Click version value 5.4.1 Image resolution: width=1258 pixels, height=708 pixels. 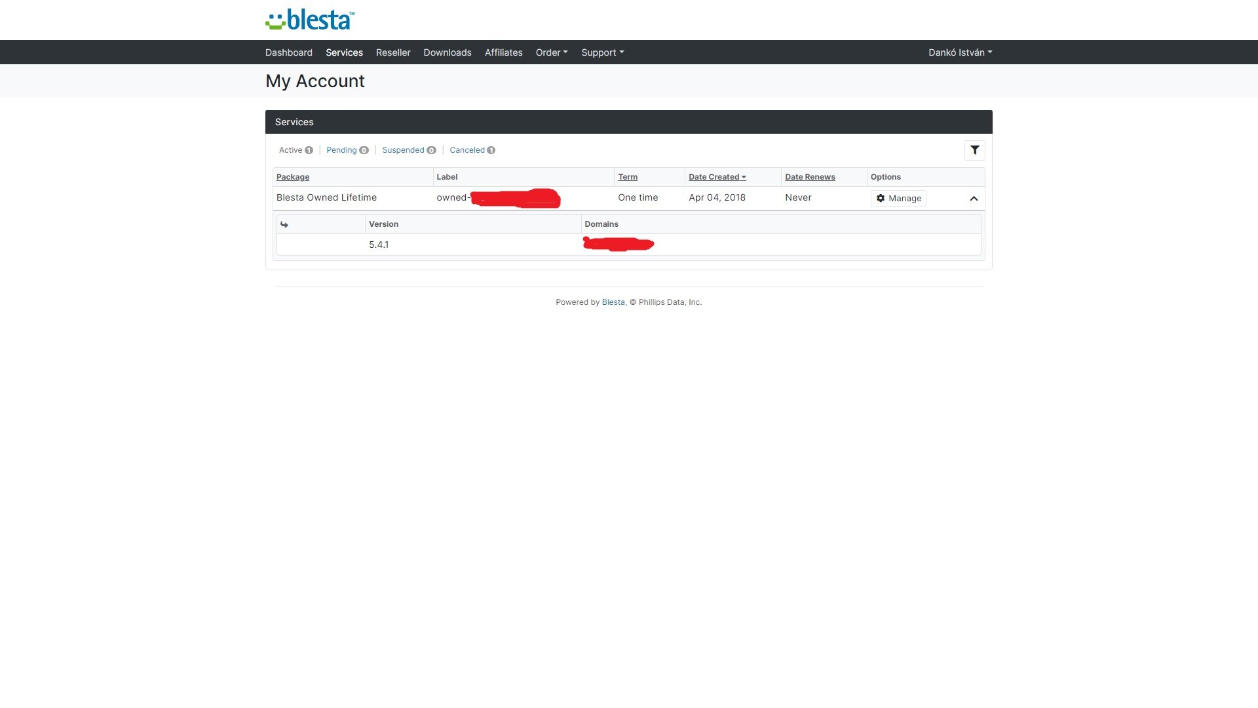click(x=379, y=245)
